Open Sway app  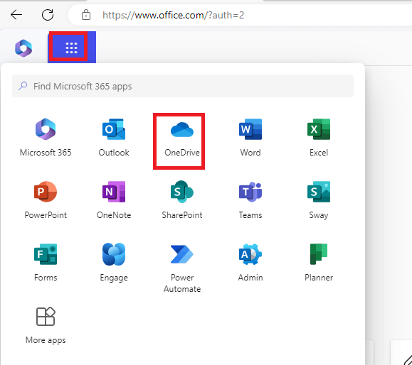point(319,200)
